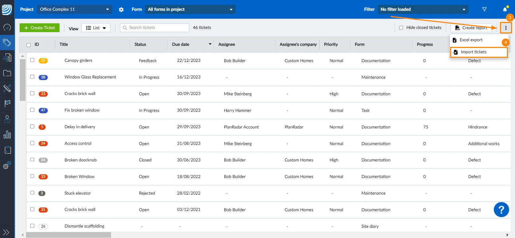This screenshot has width=515, height=238.
Task: Click in the Search tickets field
Action: tap(154, 28)
